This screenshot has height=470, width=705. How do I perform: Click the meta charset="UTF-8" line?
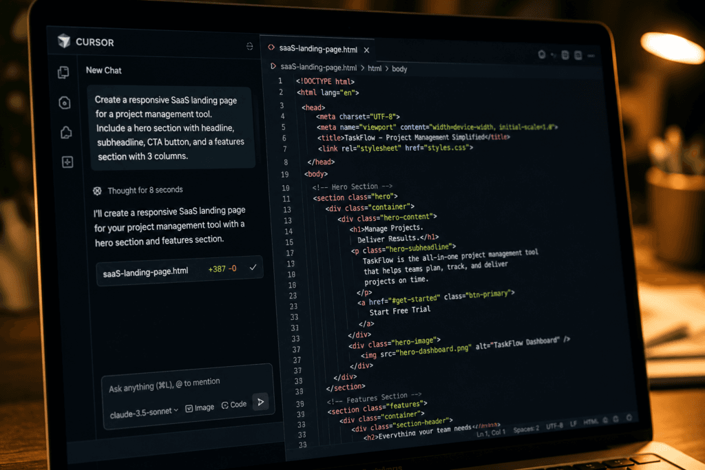(x=357, y=117)
